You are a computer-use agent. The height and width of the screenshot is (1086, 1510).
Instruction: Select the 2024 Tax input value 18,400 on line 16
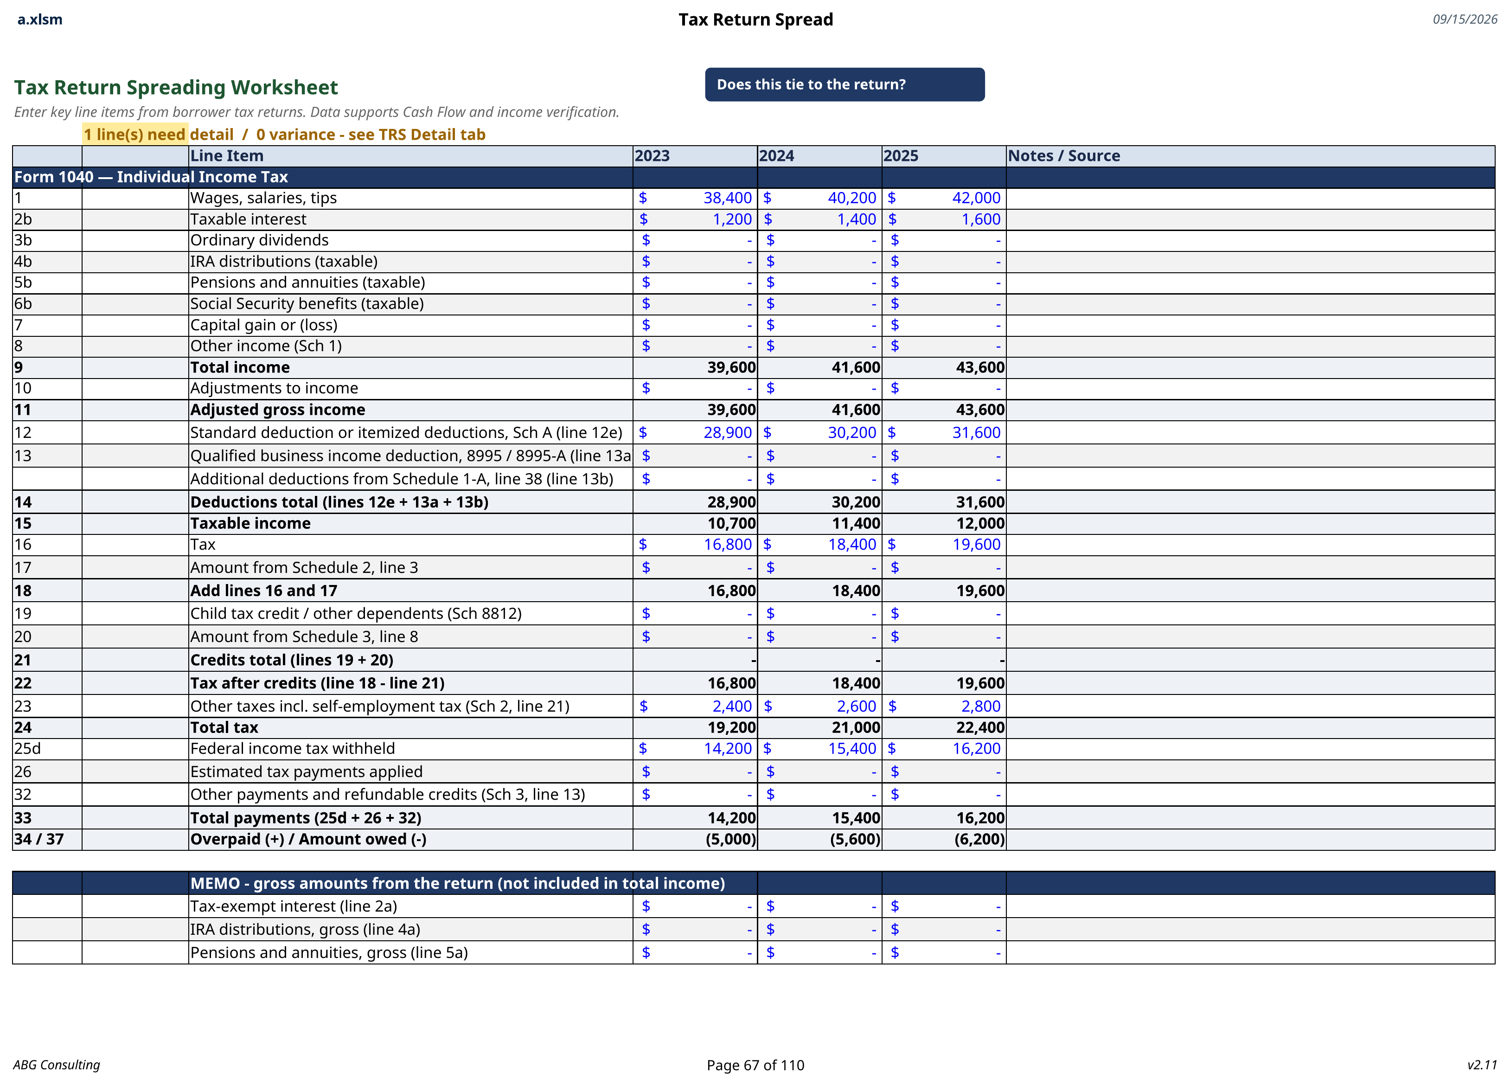pos(819,545)
